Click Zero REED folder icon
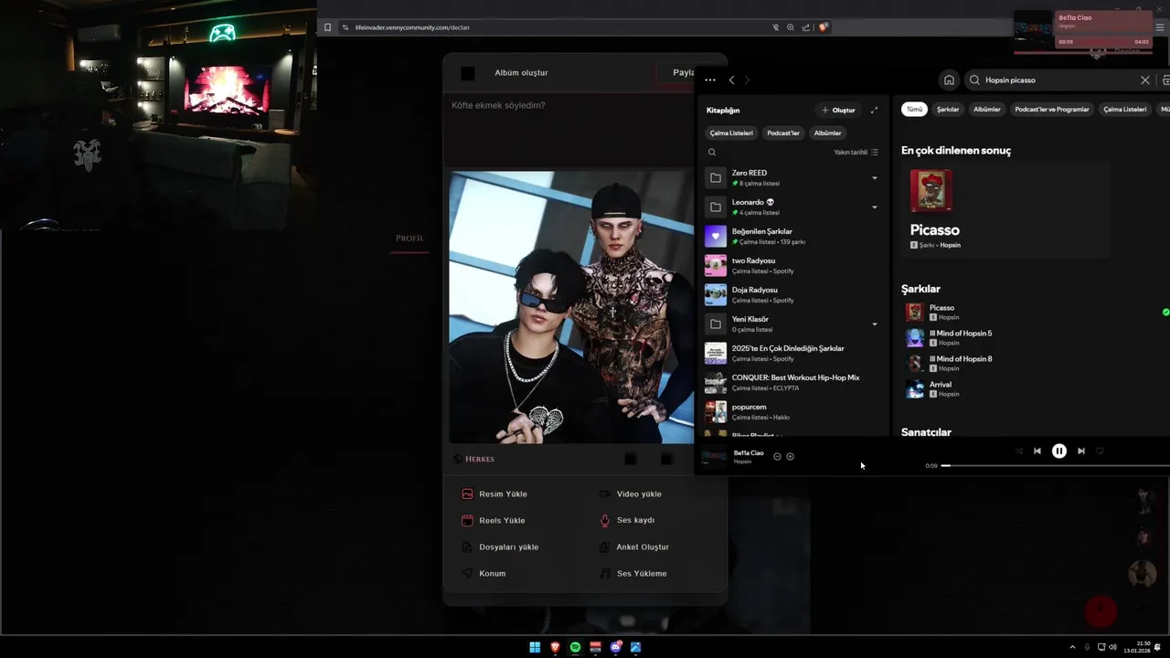 716,178
